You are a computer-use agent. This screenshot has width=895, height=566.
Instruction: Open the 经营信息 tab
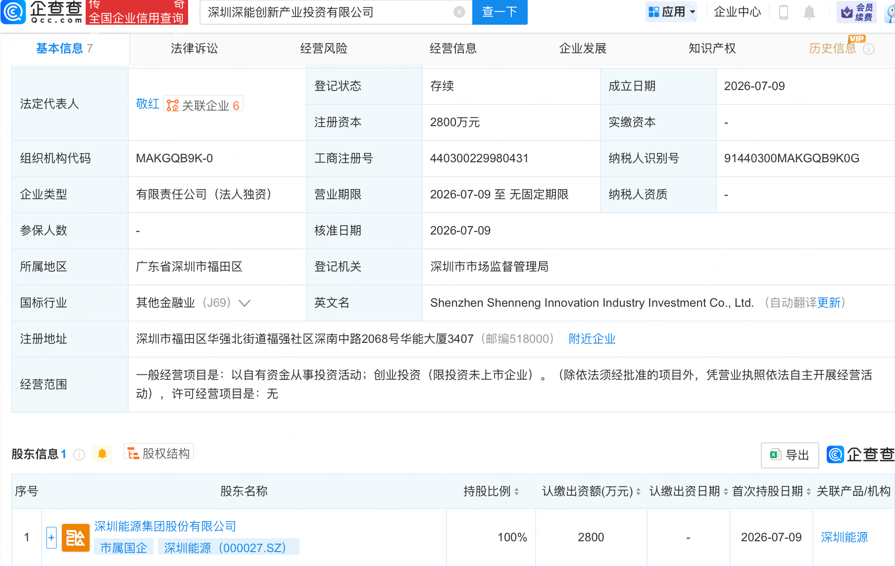pos(453,48)
